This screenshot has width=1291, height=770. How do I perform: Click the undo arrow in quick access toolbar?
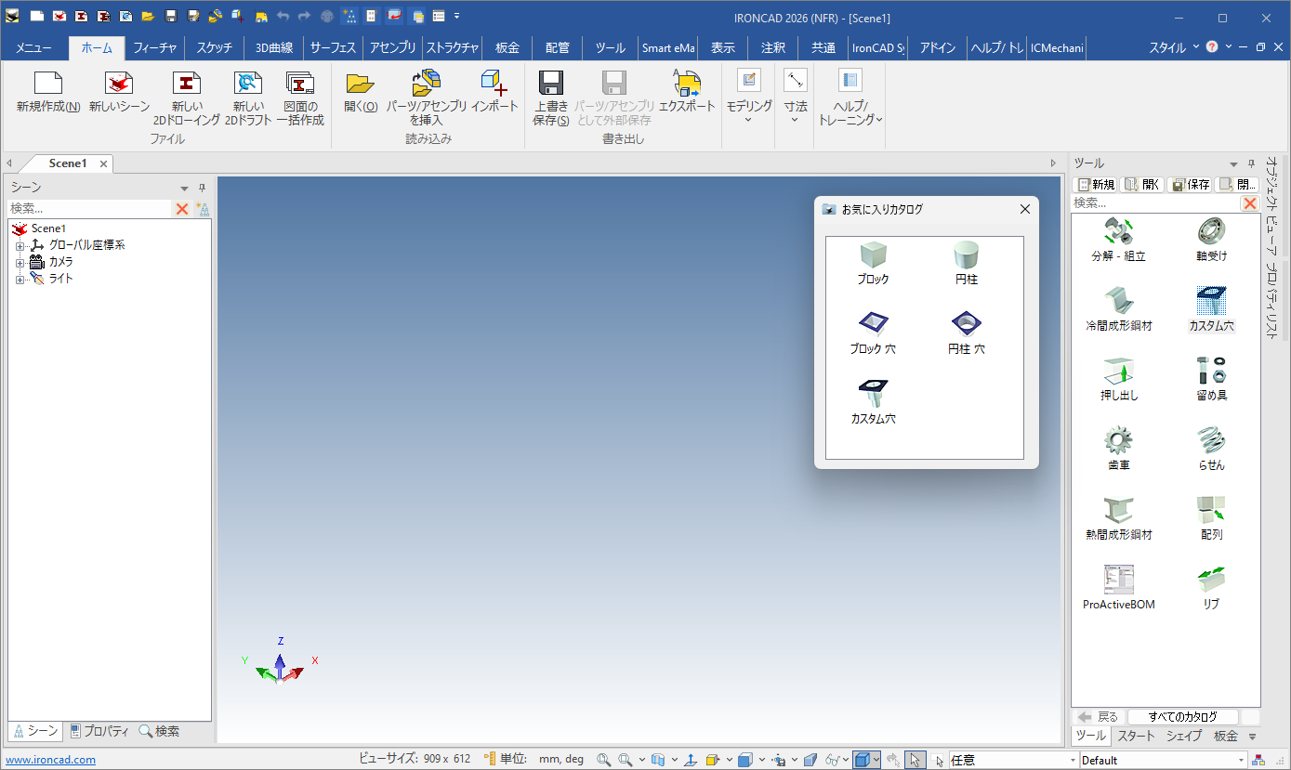[x=283, y=17]
